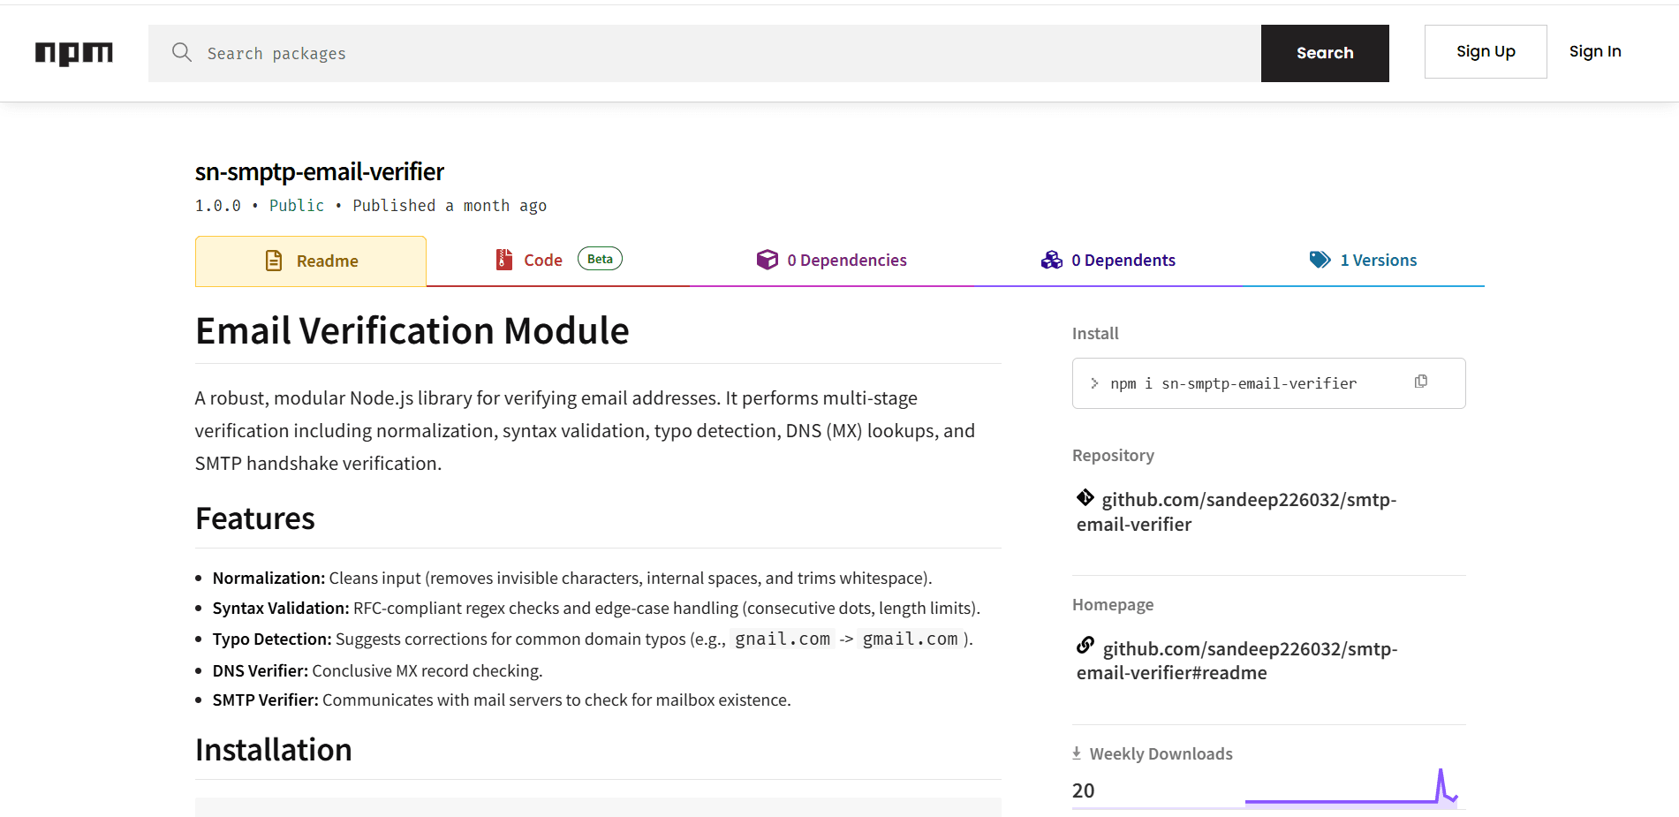
Task: Open the Sign In link
Action: [x=1595, y=51]
